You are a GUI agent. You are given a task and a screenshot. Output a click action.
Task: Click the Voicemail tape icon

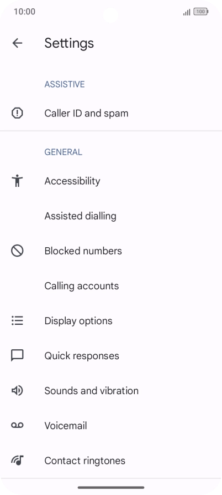(x=17, y=426)
